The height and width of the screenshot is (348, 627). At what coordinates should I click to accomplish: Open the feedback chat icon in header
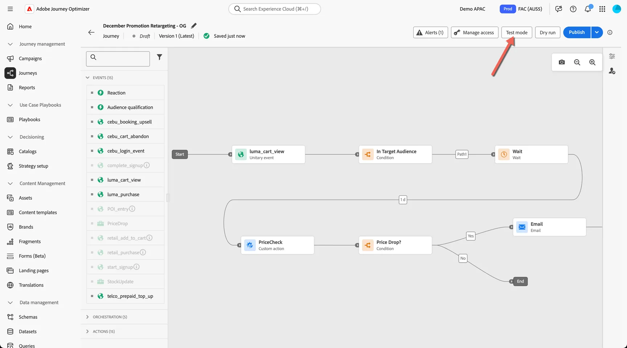coord(558,9)
